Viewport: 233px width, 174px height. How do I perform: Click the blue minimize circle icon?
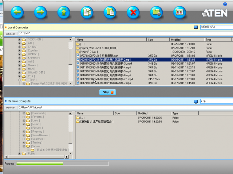click(225, 4)
